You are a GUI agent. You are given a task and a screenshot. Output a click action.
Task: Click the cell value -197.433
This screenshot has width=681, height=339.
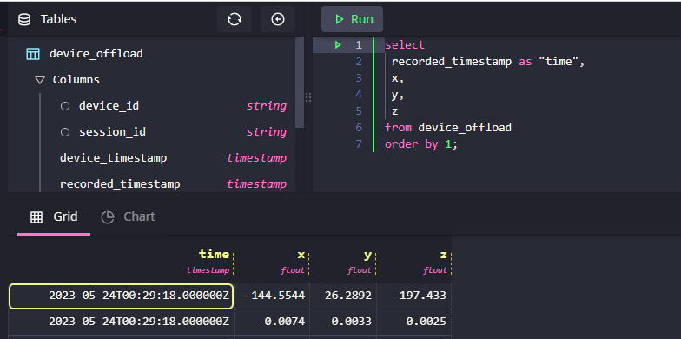(x=420, y=296)
